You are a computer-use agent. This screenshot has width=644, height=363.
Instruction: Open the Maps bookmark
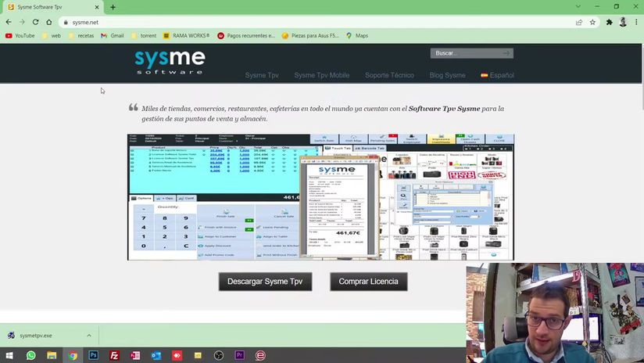(357, 36)
